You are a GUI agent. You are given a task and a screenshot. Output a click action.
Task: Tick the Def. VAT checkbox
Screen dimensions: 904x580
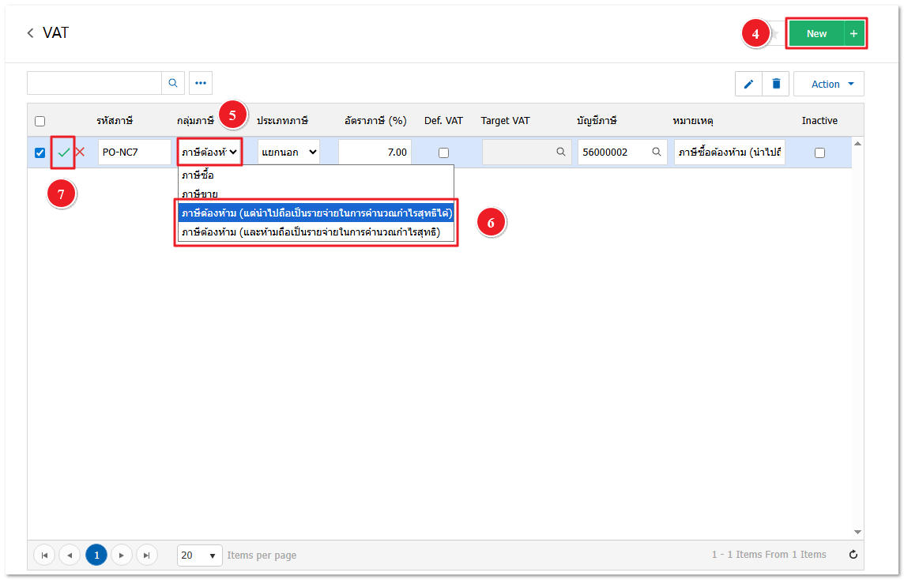point(443,153)
